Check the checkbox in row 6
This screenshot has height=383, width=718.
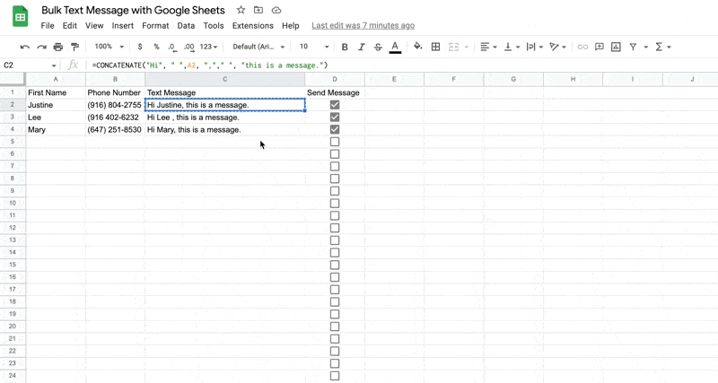pyautogui.click(x=335, y=154)
